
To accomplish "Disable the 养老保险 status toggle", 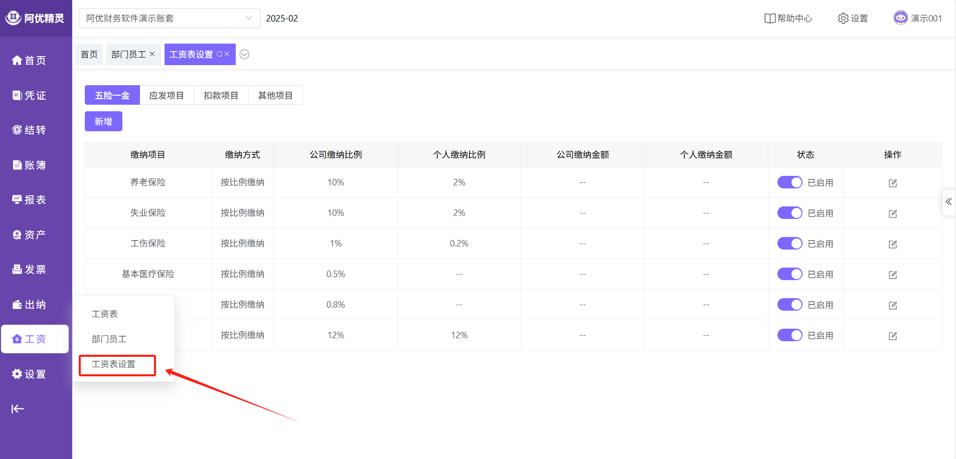I will [789, 182].
